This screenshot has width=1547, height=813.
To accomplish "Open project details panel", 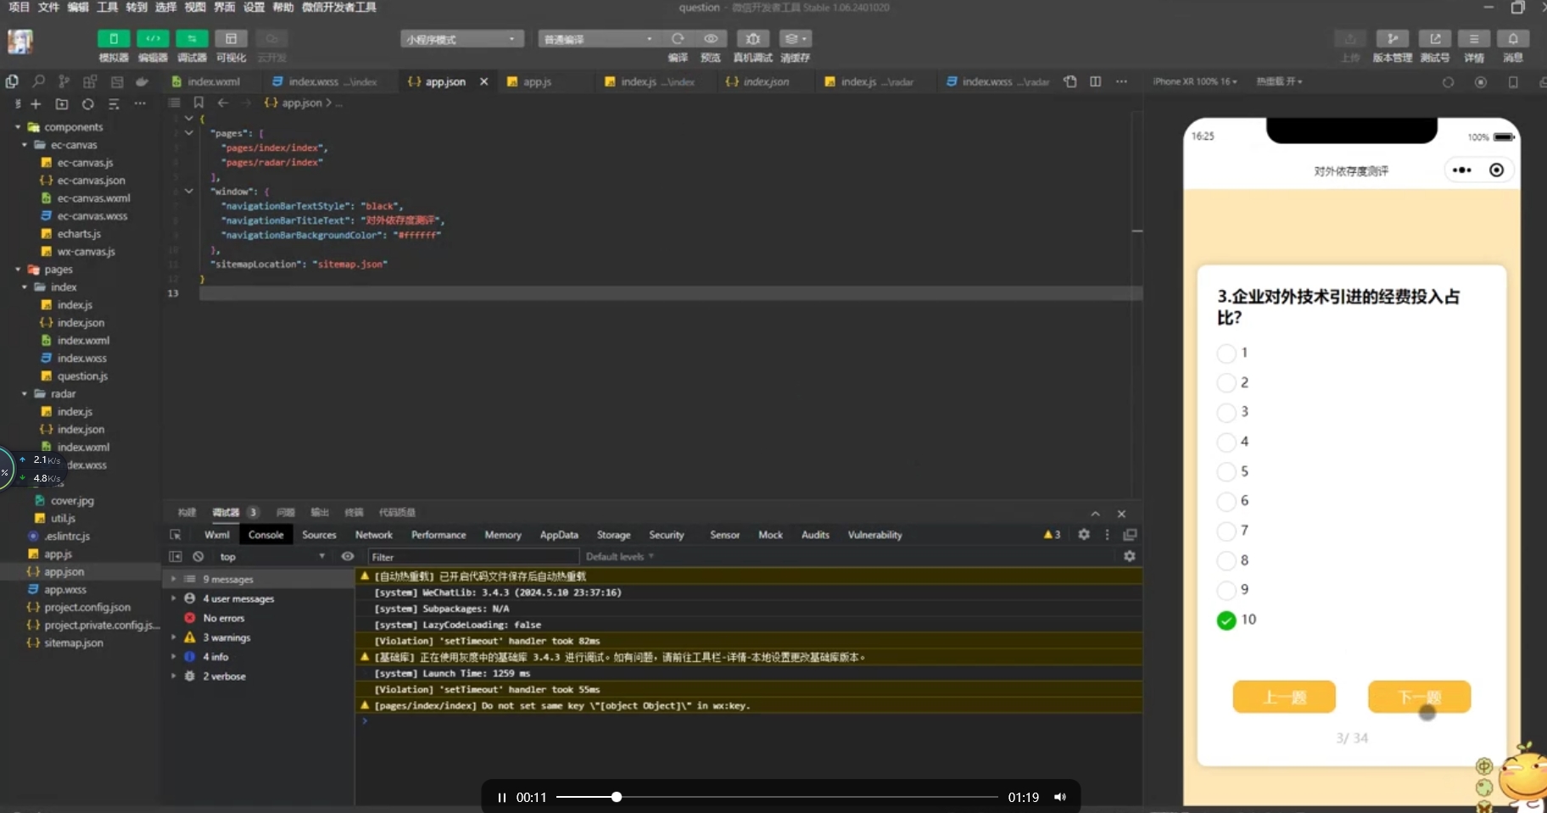I will [x=1474, y=39].
